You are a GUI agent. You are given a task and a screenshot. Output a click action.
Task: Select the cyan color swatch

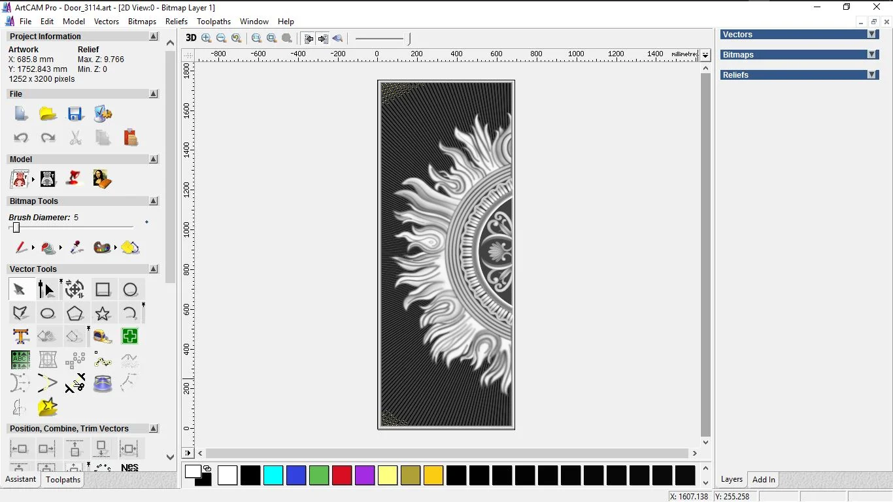pos(273,475)
